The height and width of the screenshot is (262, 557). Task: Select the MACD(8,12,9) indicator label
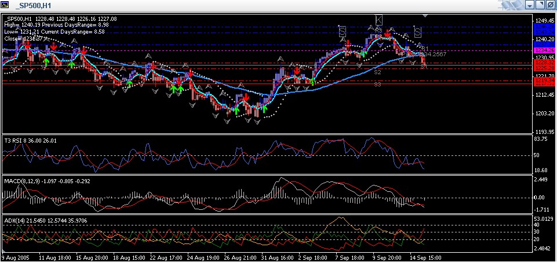(x=48, y=181)
